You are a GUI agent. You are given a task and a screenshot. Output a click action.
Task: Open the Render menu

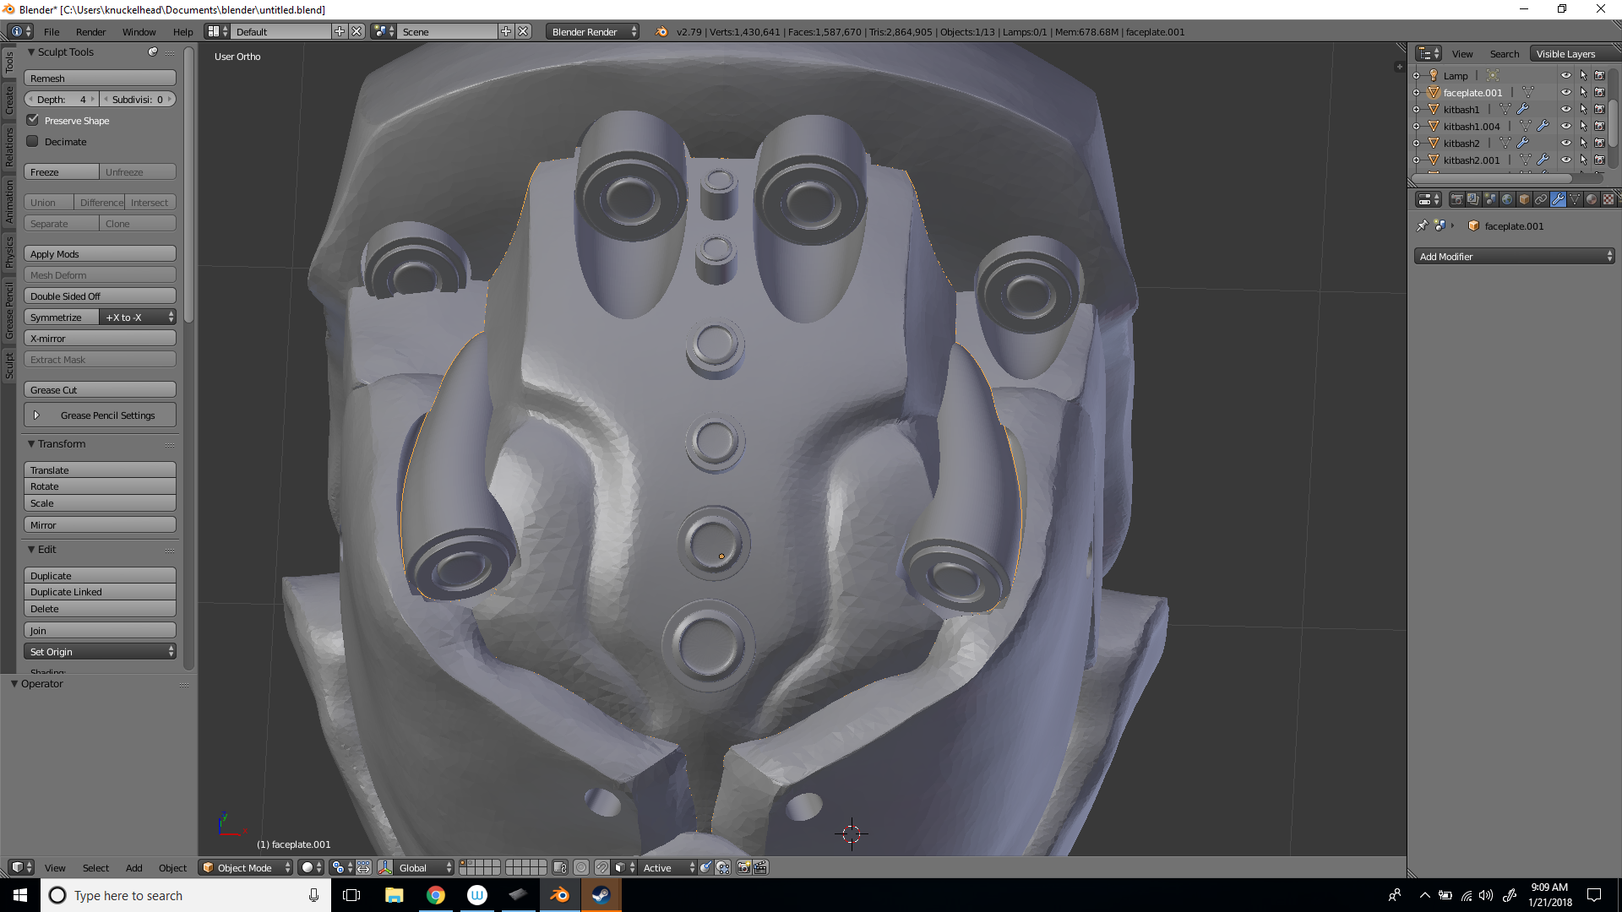click(90, 32)
